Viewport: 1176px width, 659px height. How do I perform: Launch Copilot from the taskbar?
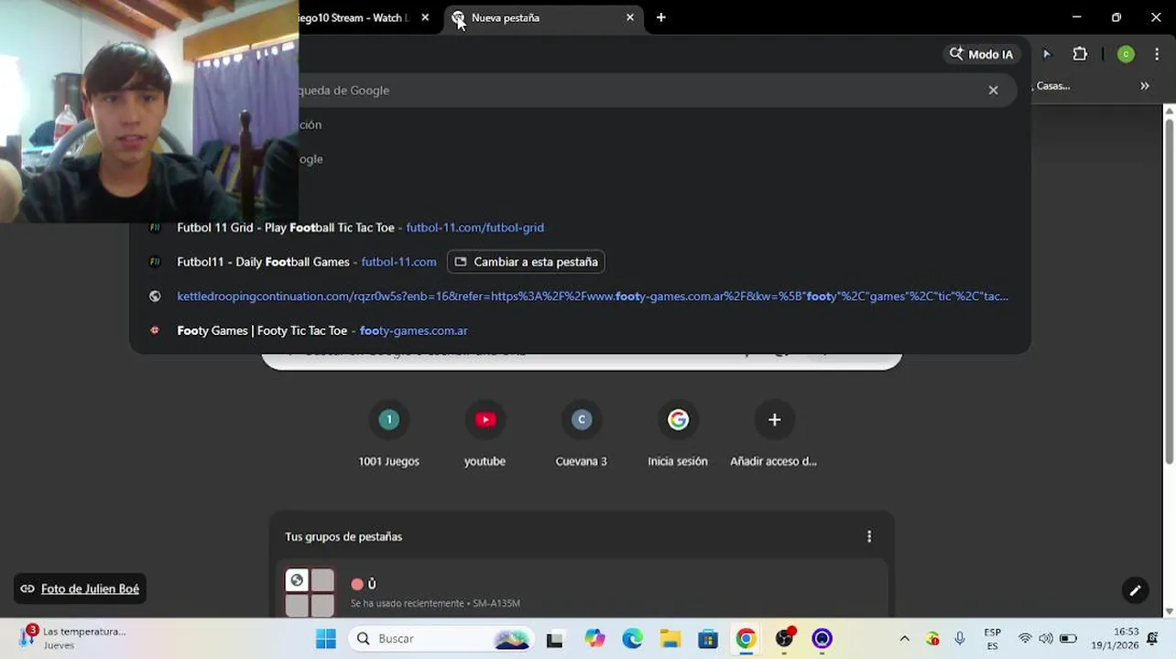(x=594, y=639)
